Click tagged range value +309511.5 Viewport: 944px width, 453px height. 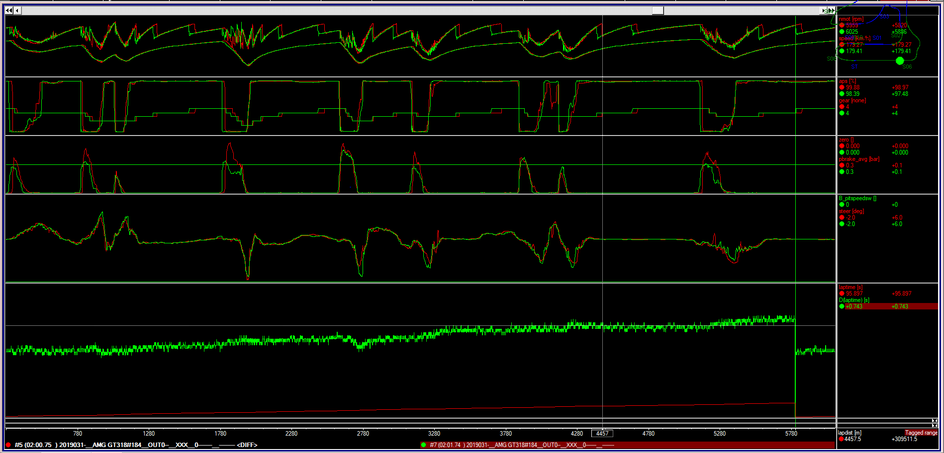click(904, 439)
